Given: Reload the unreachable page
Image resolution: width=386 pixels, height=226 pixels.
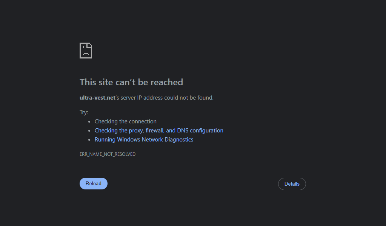Looking at the screenshot, I should (94, 184).
